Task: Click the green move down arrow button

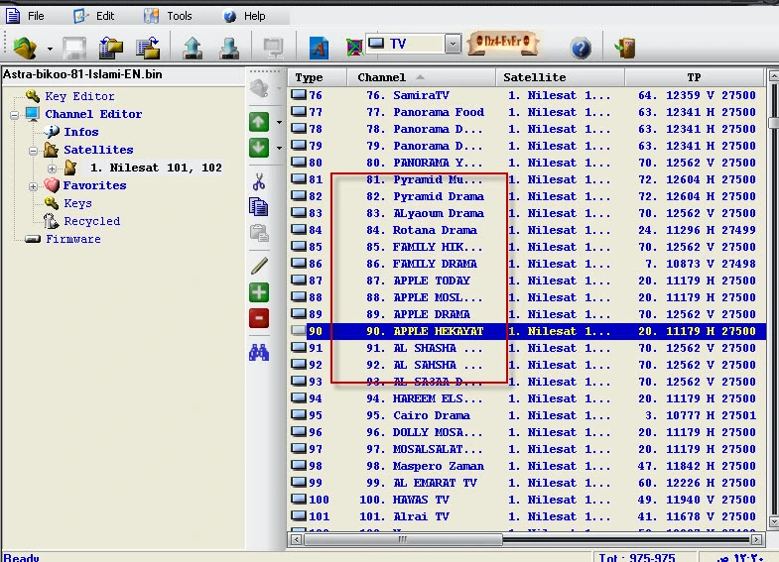Action: pyautogui.click(x=259, y=148)
